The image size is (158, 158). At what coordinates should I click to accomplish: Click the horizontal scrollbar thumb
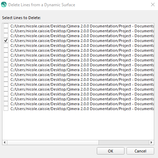point(53,142)
